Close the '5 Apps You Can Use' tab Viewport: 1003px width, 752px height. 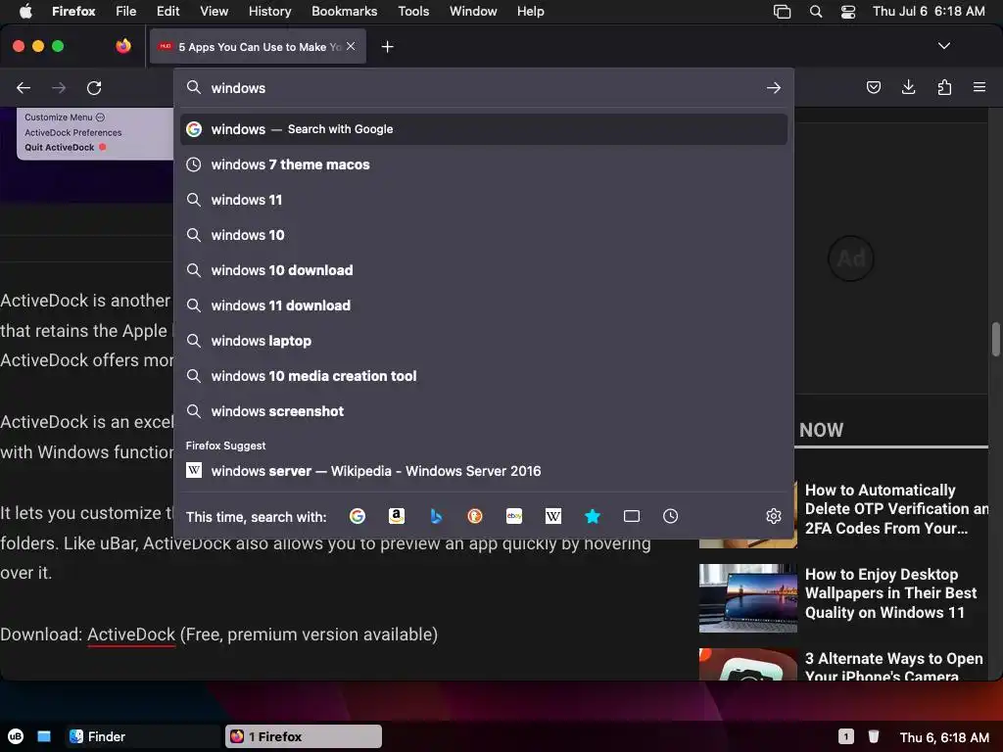pyautogui.click(x=351, y=46)
